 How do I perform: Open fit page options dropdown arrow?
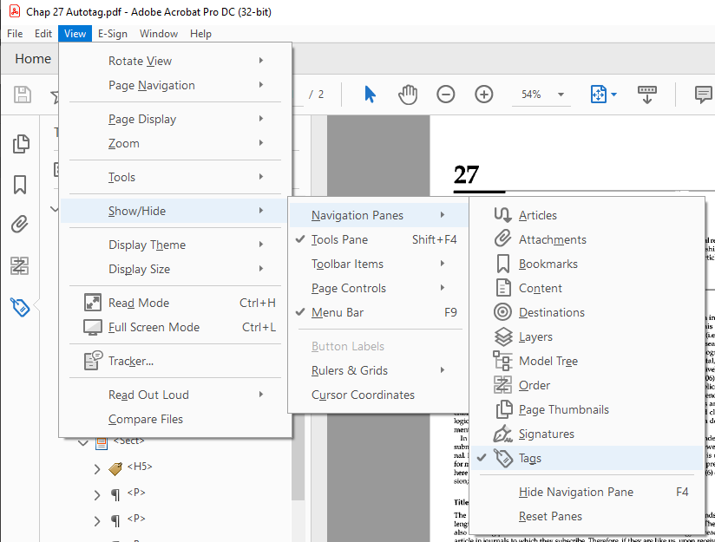coord(613,95)
